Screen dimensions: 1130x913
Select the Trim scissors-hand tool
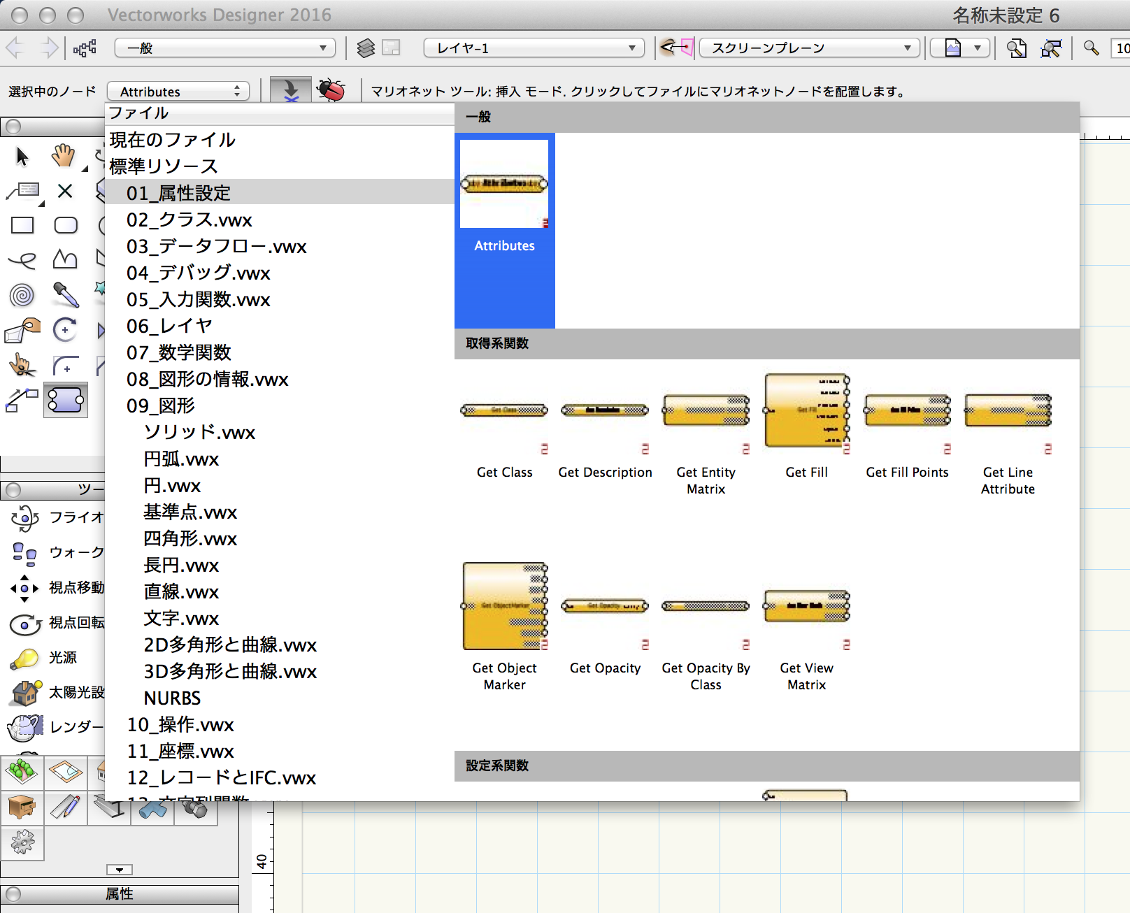coord(23,365)
